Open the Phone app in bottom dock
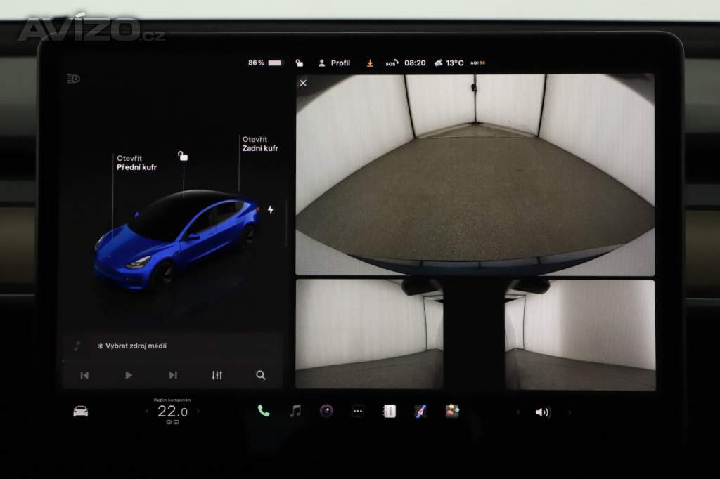 click(264, 412)
